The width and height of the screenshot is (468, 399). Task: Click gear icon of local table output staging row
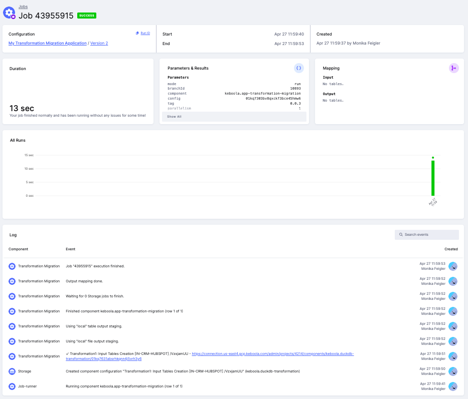point(12,326)
